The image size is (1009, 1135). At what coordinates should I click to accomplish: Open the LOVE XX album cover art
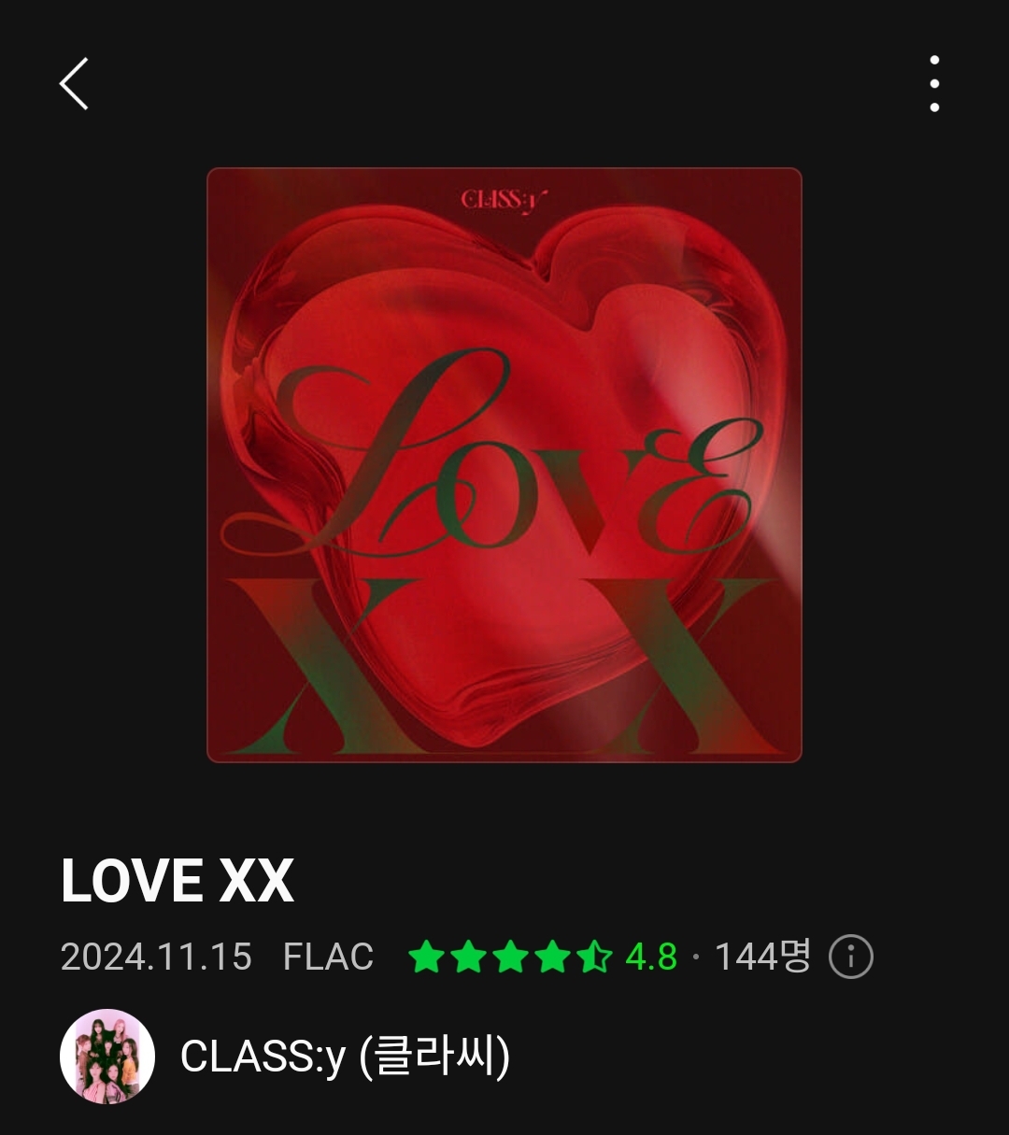click(x=504, y=465)
